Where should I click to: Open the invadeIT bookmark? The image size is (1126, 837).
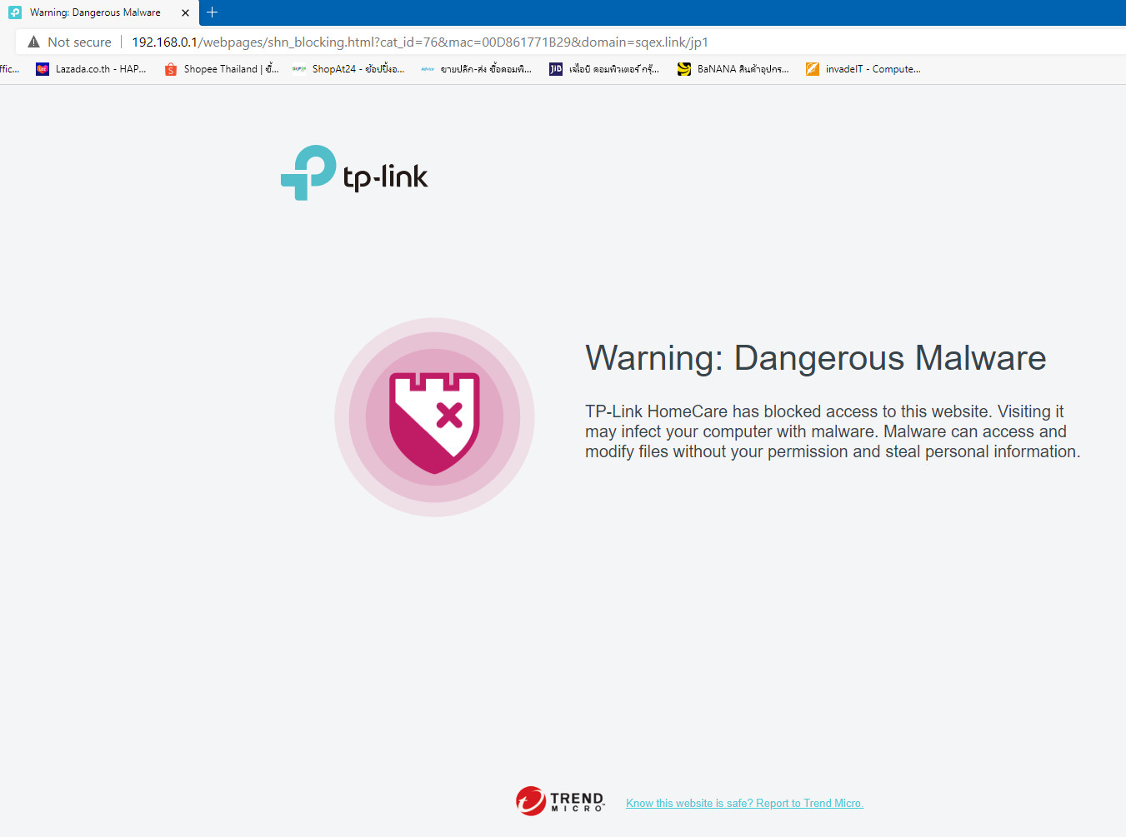[x=863, y=69]
